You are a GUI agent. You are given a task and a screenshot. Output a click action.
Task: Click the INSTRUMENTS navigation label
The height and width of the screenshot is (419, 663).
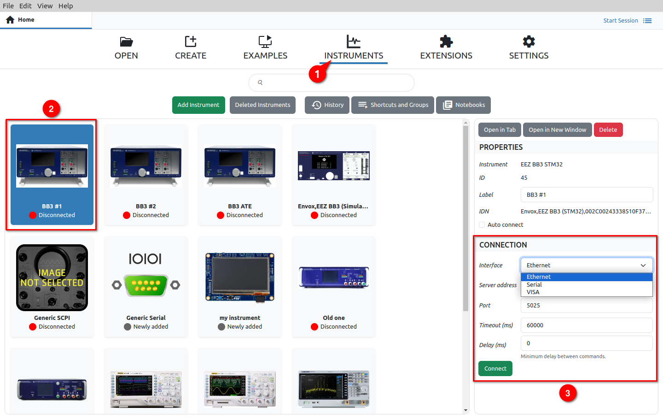pos(354,56)
